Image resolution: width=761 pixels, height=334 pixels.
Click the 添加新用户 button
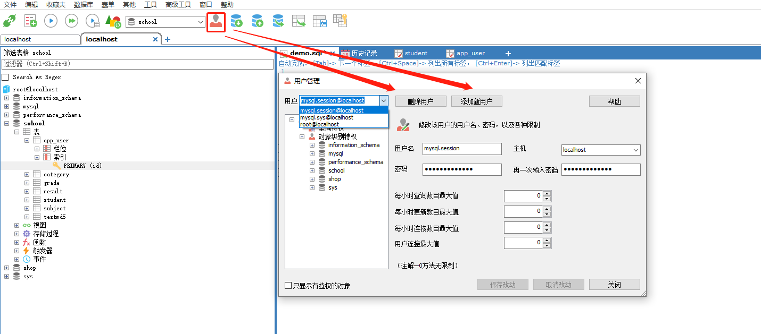click(x=476, y=101)
